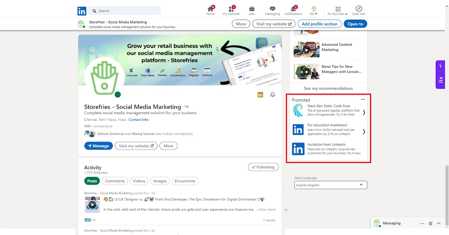Expand the Messaging panel chevron
This screenshot has height=235, width=449.
pyautogui.click(x=439, y=223)
